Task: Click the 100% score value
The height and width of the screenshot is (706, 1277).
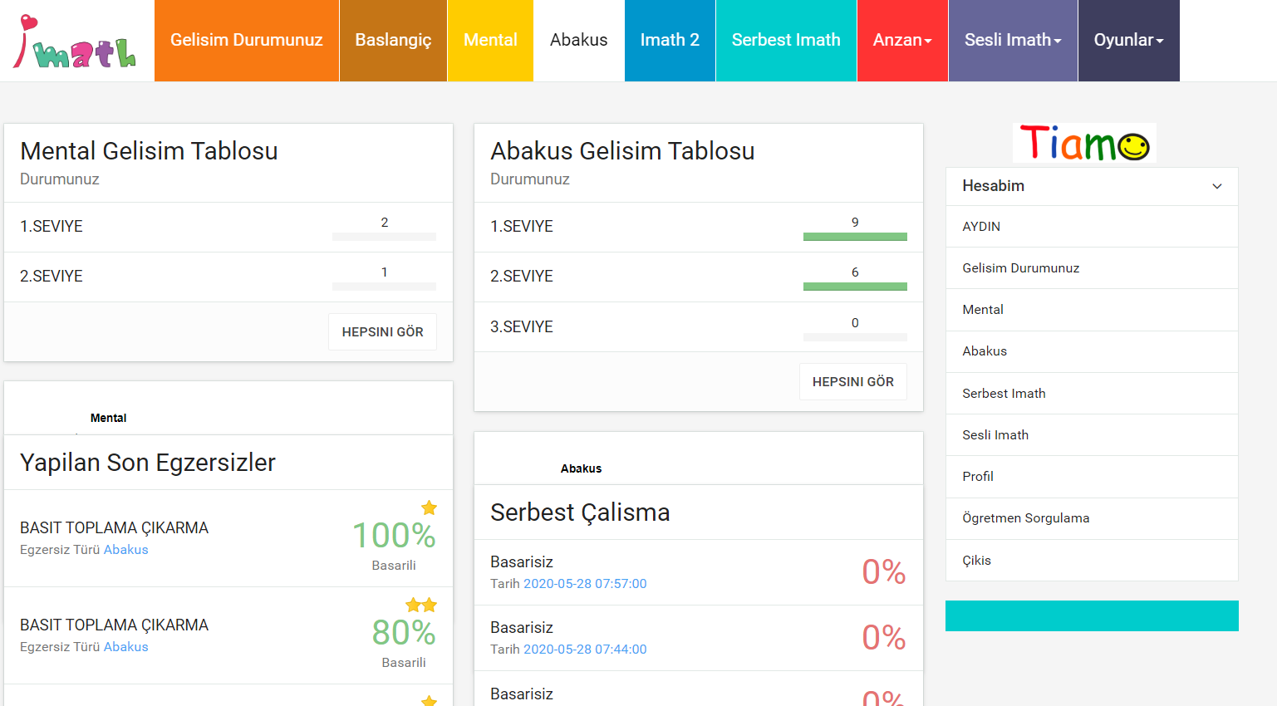Action: (x=394, y=536)
